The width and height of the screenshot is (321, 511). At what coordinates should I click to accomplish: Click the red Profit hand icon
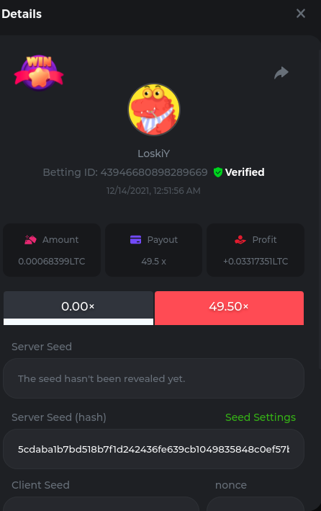[240, 240]
